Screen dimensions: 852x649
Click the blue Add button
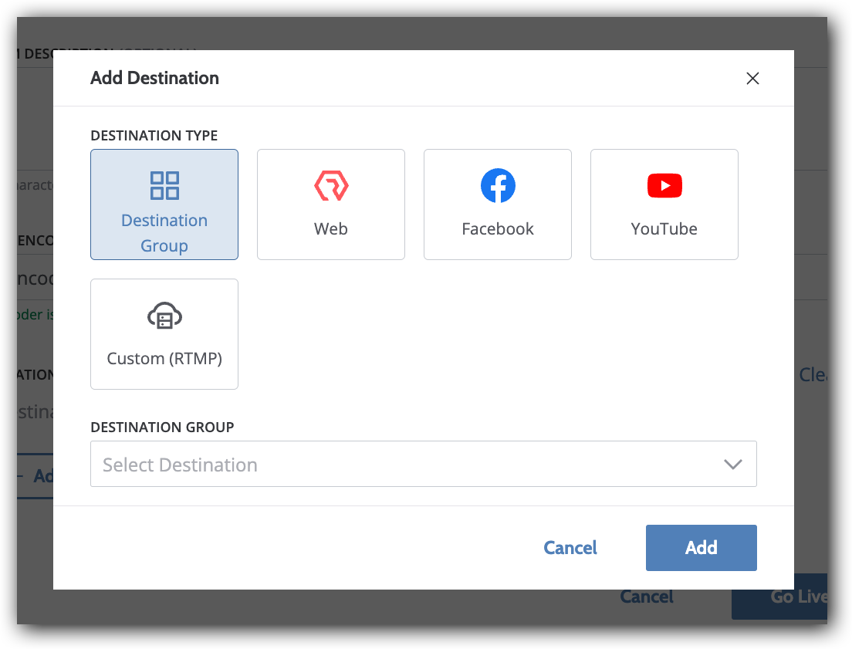[x=701, y=548]
